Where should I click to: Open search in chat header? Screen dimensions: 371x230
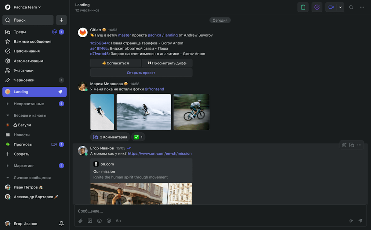pyautogui.click(x=351, y=7)
